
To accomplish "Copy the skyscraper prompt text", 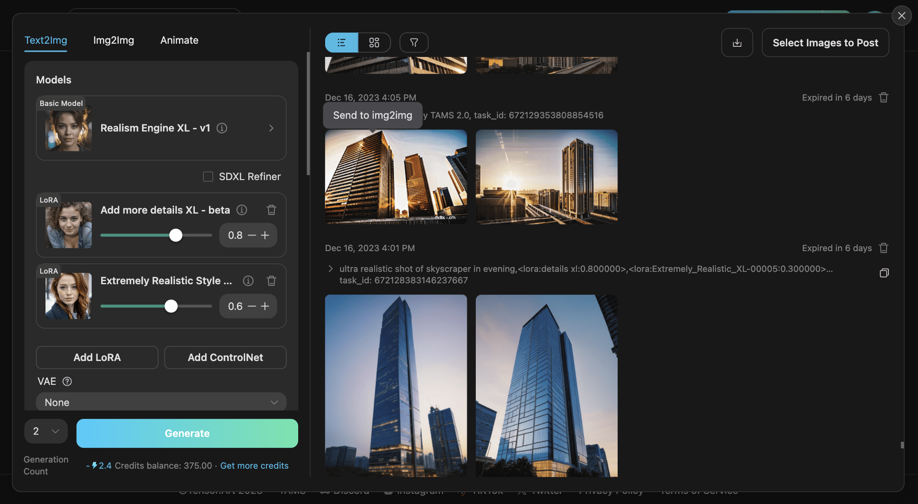I will 884,273.
